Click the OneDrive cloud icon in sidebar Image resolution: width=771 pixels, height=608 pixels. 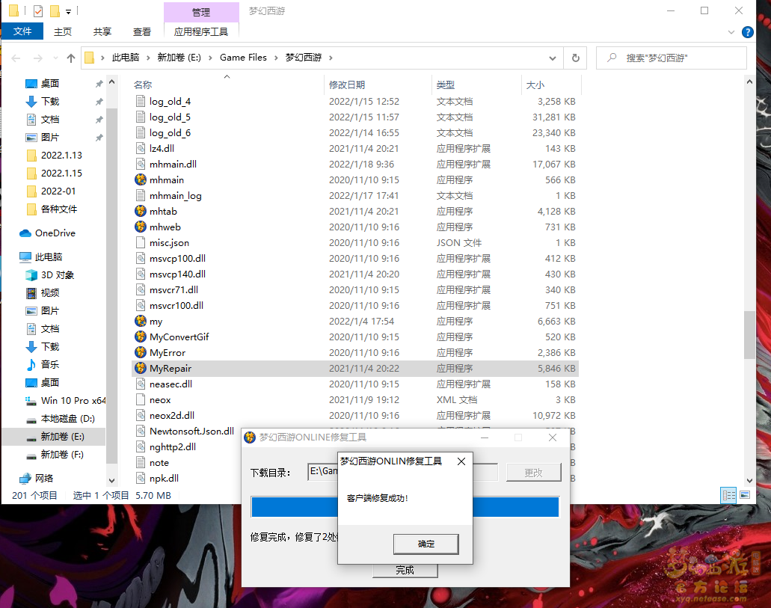[25, 233]
